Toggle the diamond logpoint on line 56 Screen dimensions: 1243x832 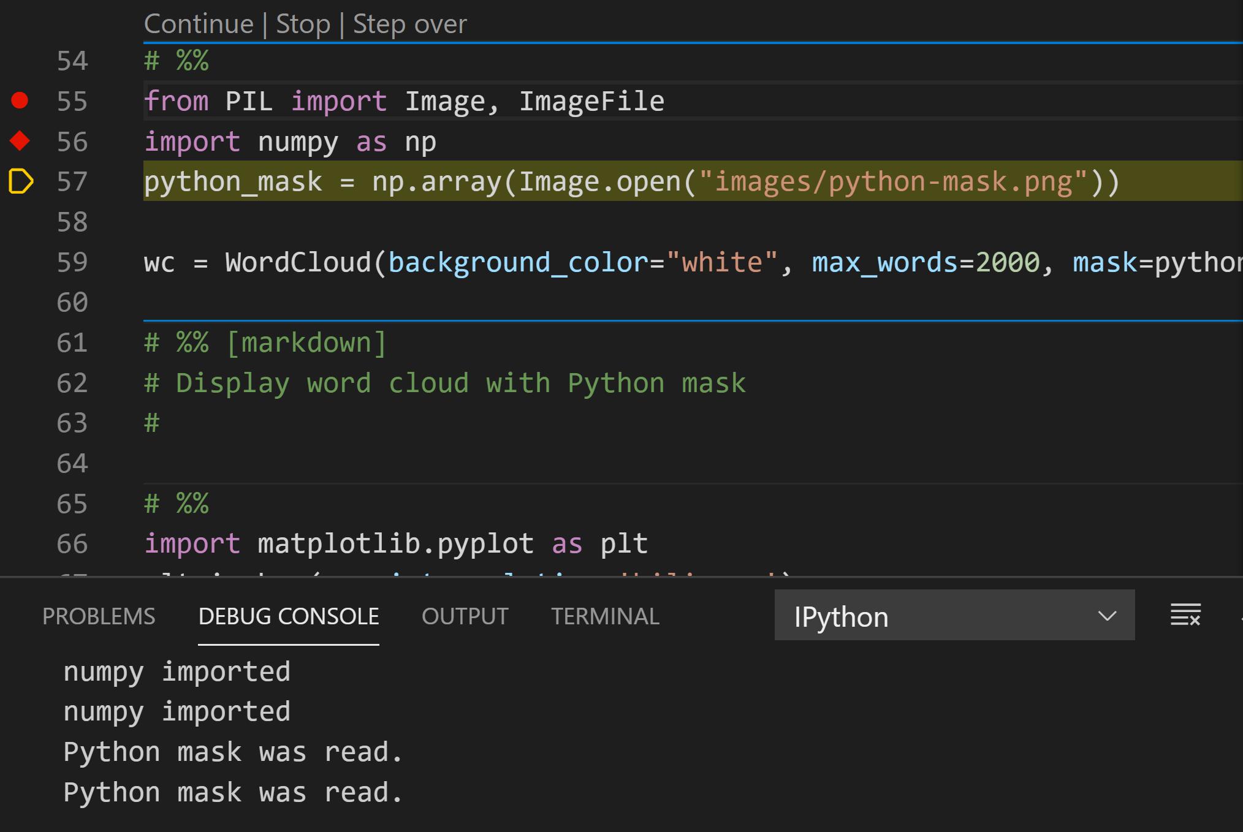[x=20, y=141]
